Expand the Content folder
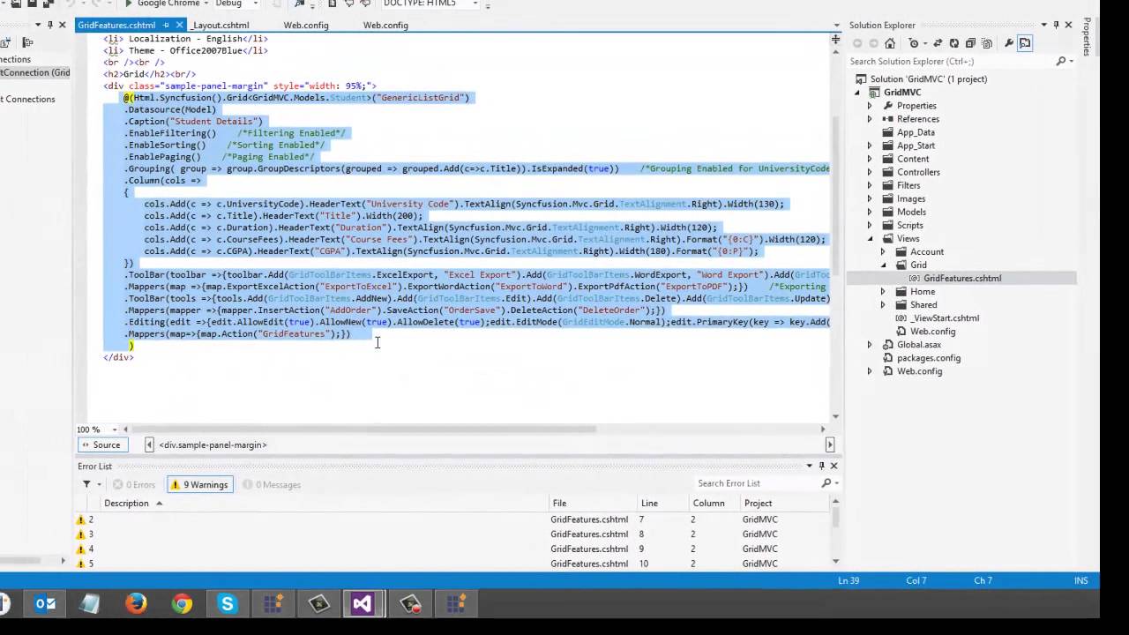 coord(870,159)
